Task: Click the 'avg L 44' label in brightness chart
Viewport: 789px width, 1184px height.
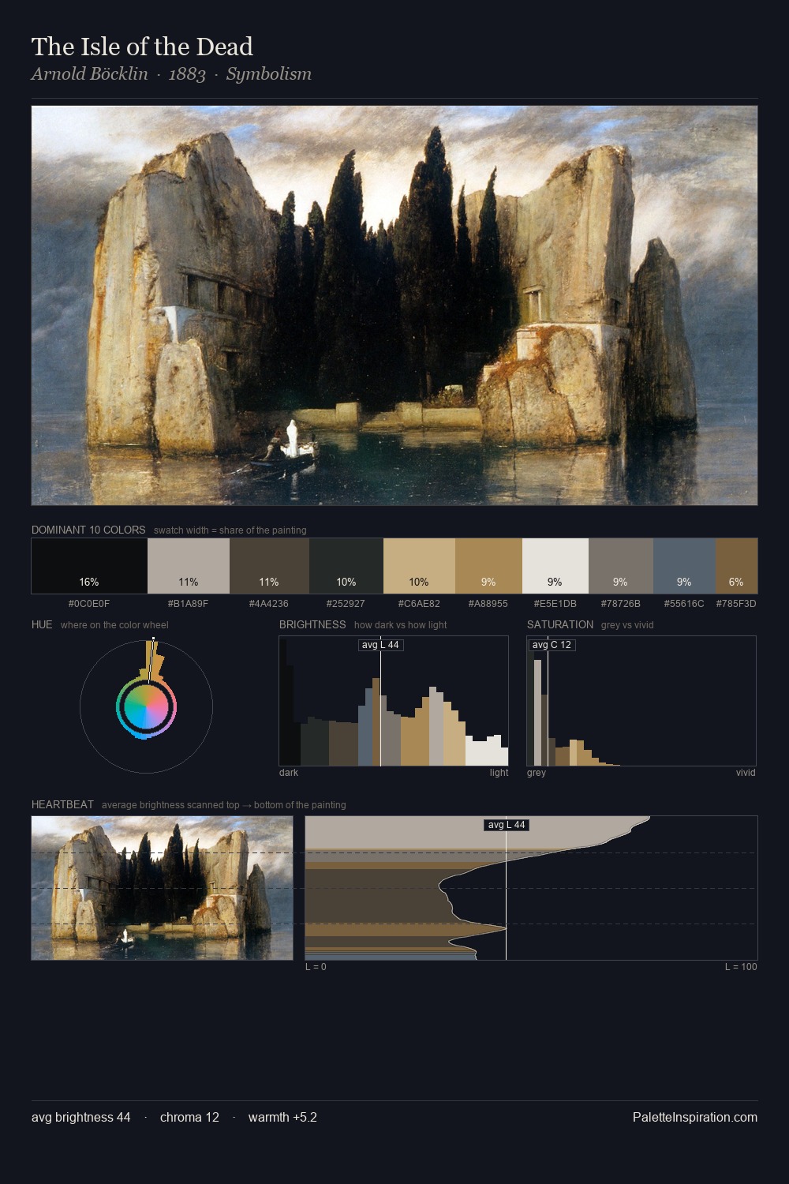Action: click(380, 645)
